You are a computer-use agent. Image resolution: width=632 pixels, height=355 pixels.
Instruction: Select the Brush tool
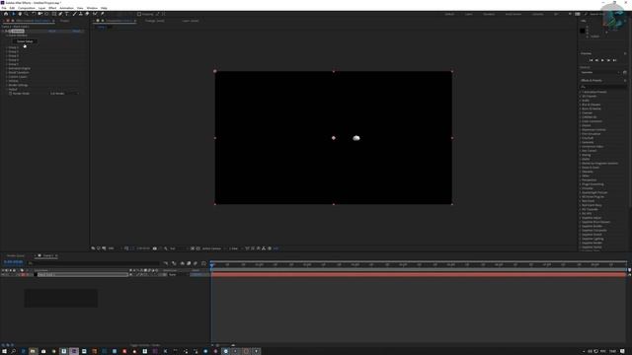[x=75, y=14]
